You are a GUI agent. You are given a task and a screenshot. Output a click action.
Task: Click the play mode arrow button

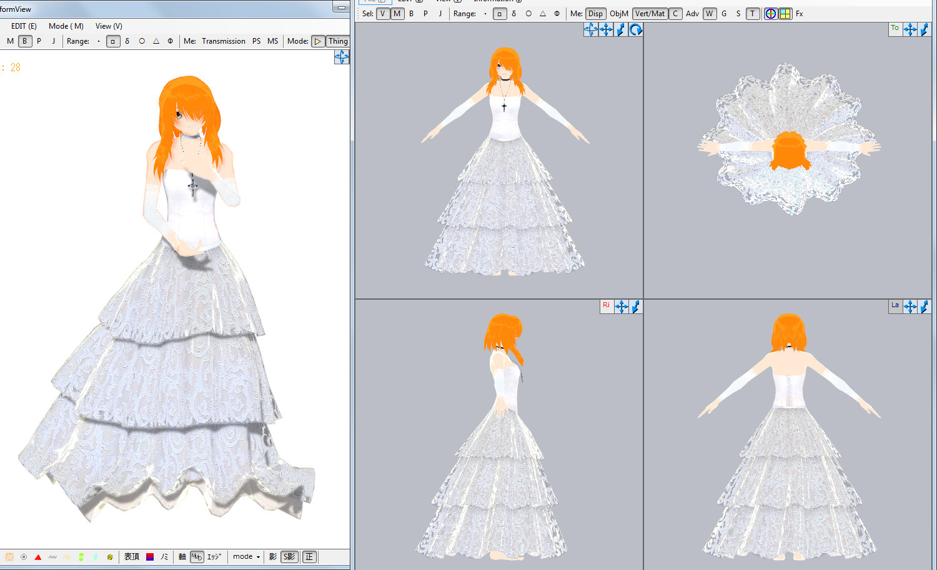click(x=318, y=41)
